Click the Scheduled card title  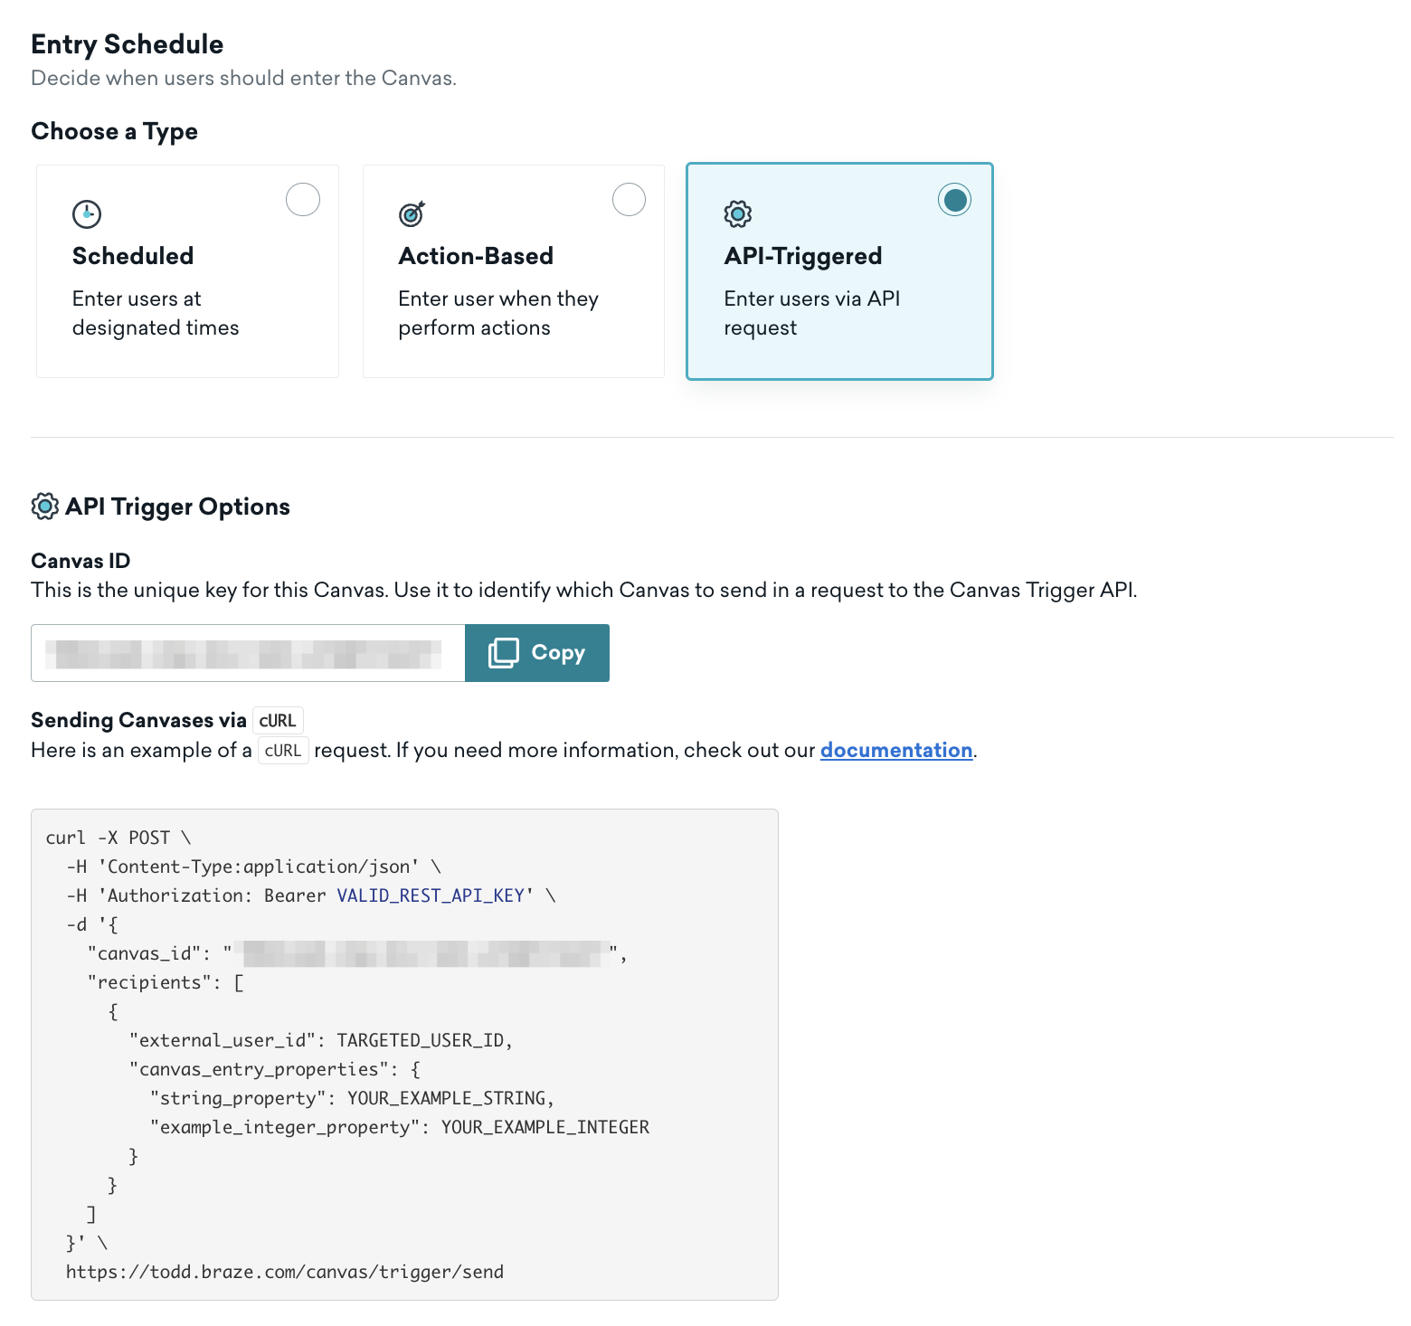click(x=133, y=256)
